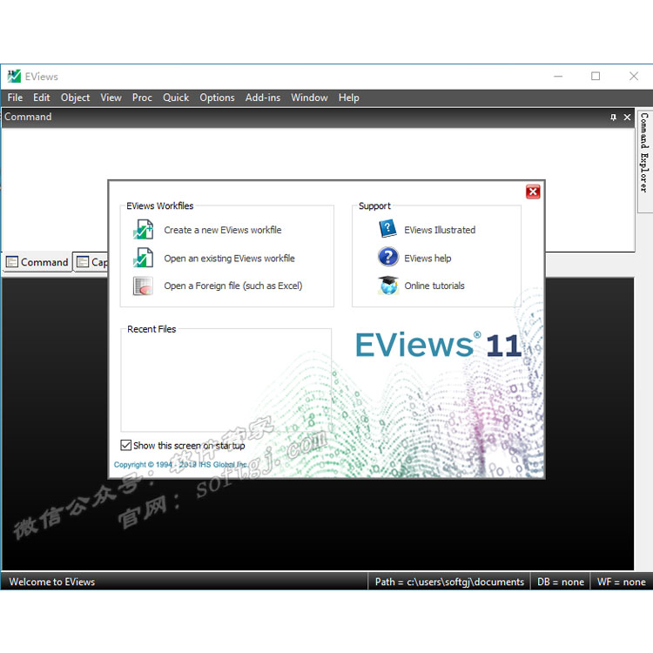This screenshot has height=653, width=653.
Task: Click the EViews Illustrated book icon
Action: point(387,229)
